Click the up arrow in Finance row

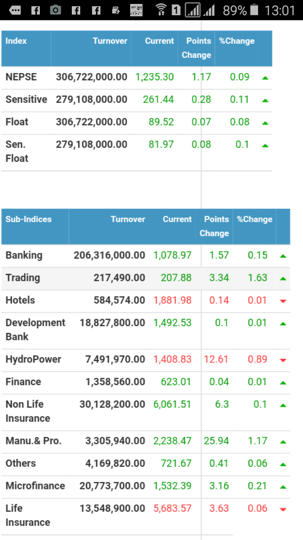pos(283,382)
